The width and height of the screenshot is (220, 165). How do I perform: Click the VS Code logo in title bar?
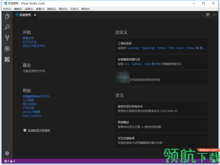pos(5,3)
